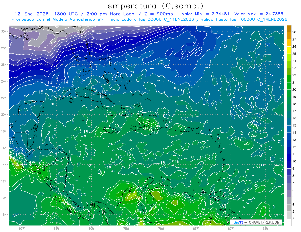Click the '55W' longitude axis label
This screenshot has width=301, height=232.
click(x=266, y=229)
